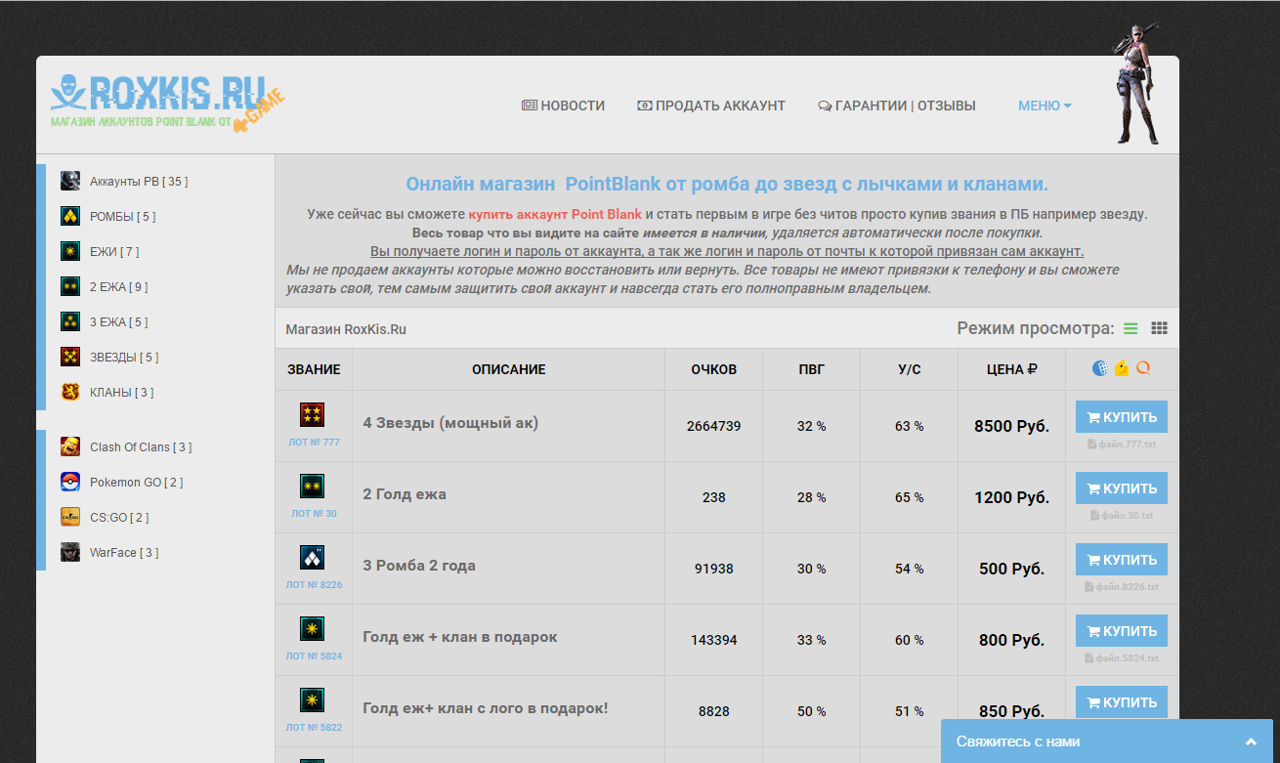Viewport: 1280px width, 763px height.
Task: Open the НОВОСТИ page
Action: pos(563,106)
